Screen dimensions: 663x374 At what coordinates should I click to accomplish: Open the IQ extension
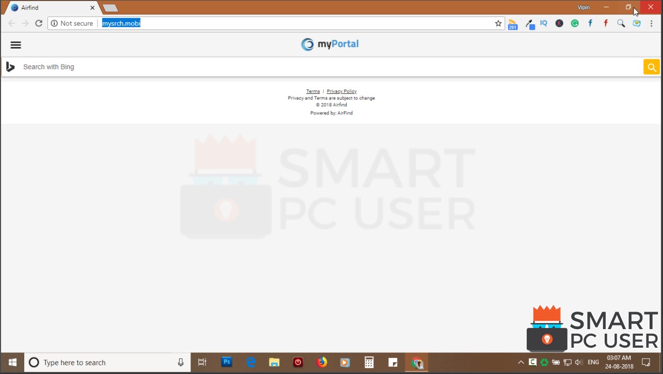tap(544, 23)
